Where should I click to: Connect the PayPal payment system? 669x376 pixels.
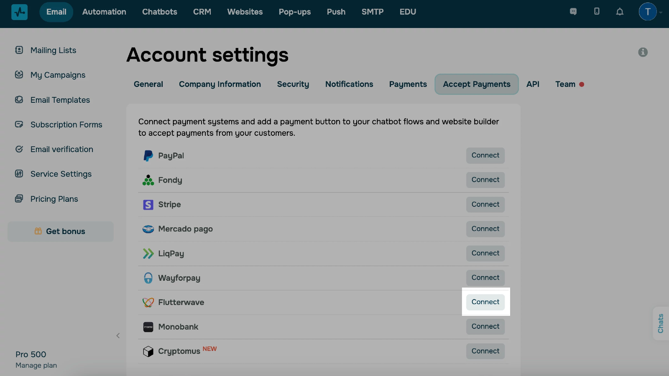485,155
